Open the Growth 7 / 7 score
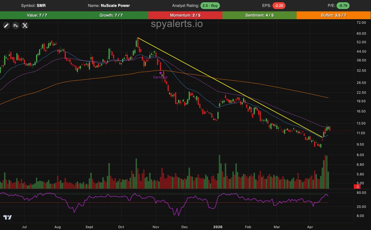Viewport: 371px width, 230px height. pos(111,15)
